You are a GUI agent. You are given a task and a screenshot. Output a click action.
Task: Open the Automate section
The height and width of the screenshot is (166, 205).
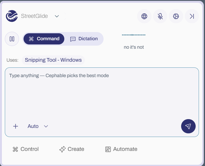tap(121, 149)
